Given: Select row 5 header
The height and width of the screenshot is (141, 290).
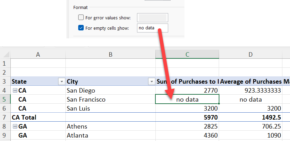Looking at the screenshot, I should pyautogui.click(x=5, y=99).
